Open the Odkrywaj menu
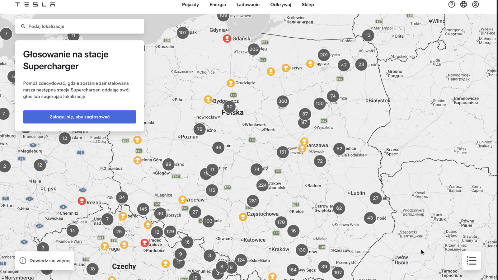Image resolution: width=498 pixels, height=280 pixels. click(281, 4)
